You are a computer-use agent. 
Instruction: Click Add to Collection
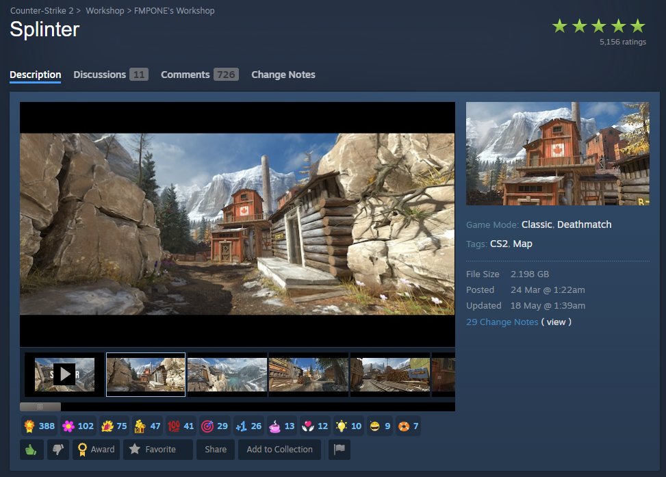coord(279,450)
